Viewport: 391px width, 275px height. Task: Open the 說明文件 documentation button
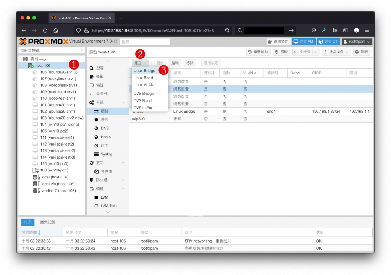278,42
